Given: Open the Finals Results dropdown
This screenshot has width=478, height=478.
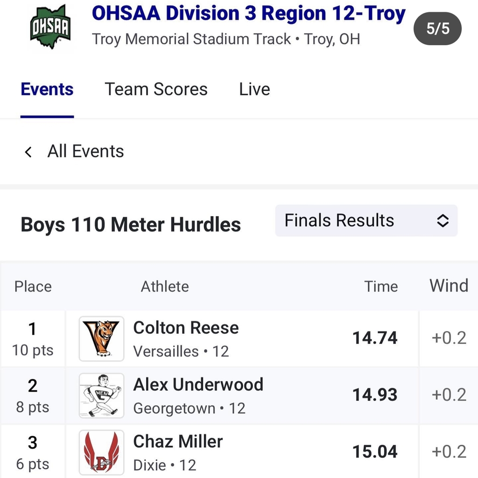Looking at the screenshot, I should (366, 220).
